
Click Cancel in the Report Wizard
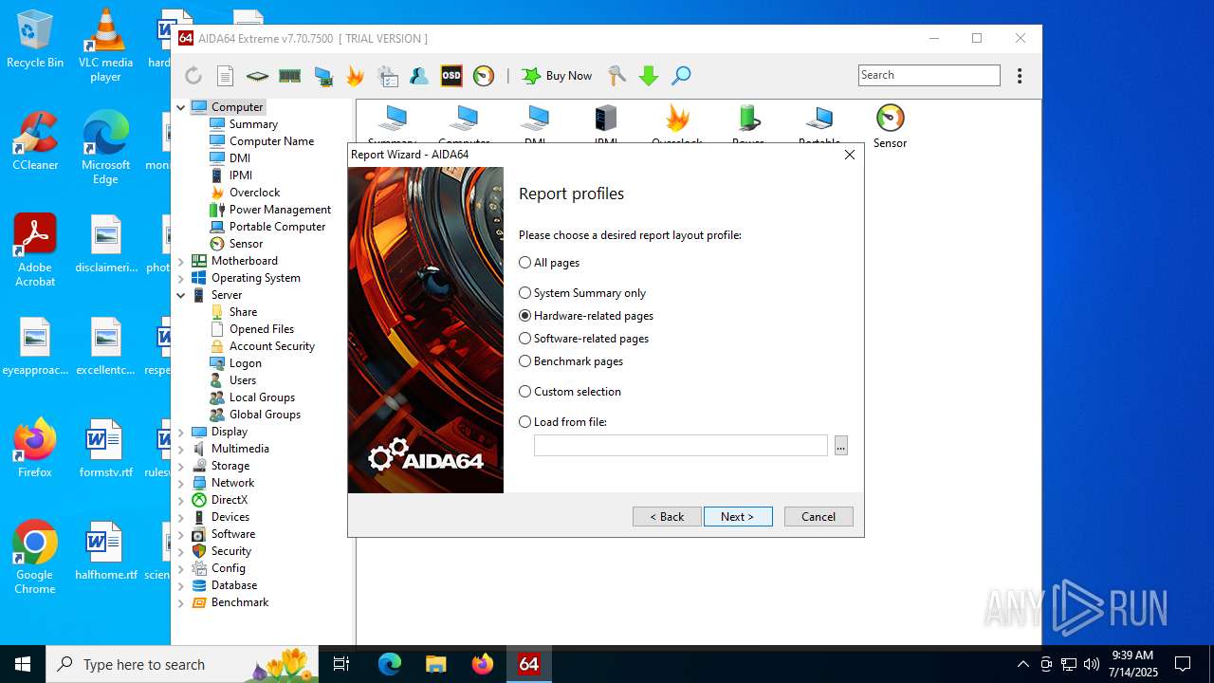[819, 517]
